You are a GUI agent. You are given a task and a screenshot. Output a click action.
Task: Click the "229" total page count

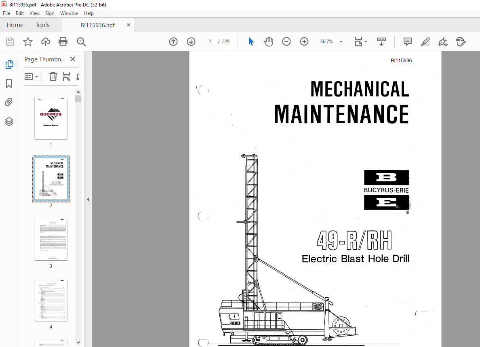[x=226, y=42]
